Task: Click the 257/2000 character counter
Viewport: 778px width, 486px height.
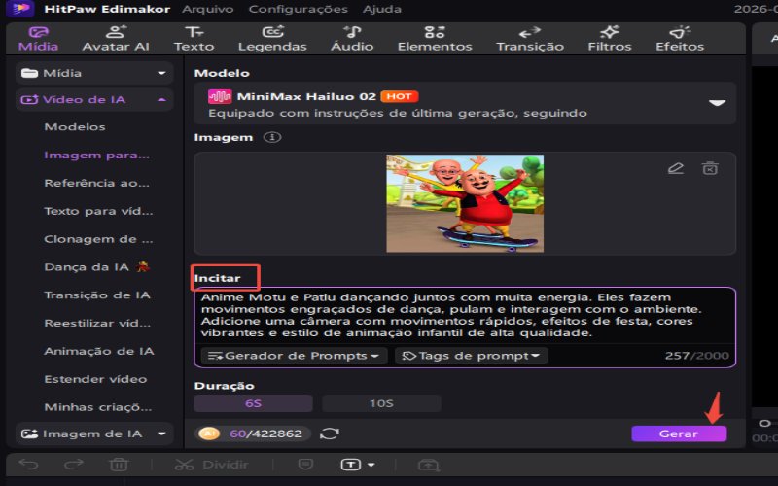Action: (x=697, y=356)
